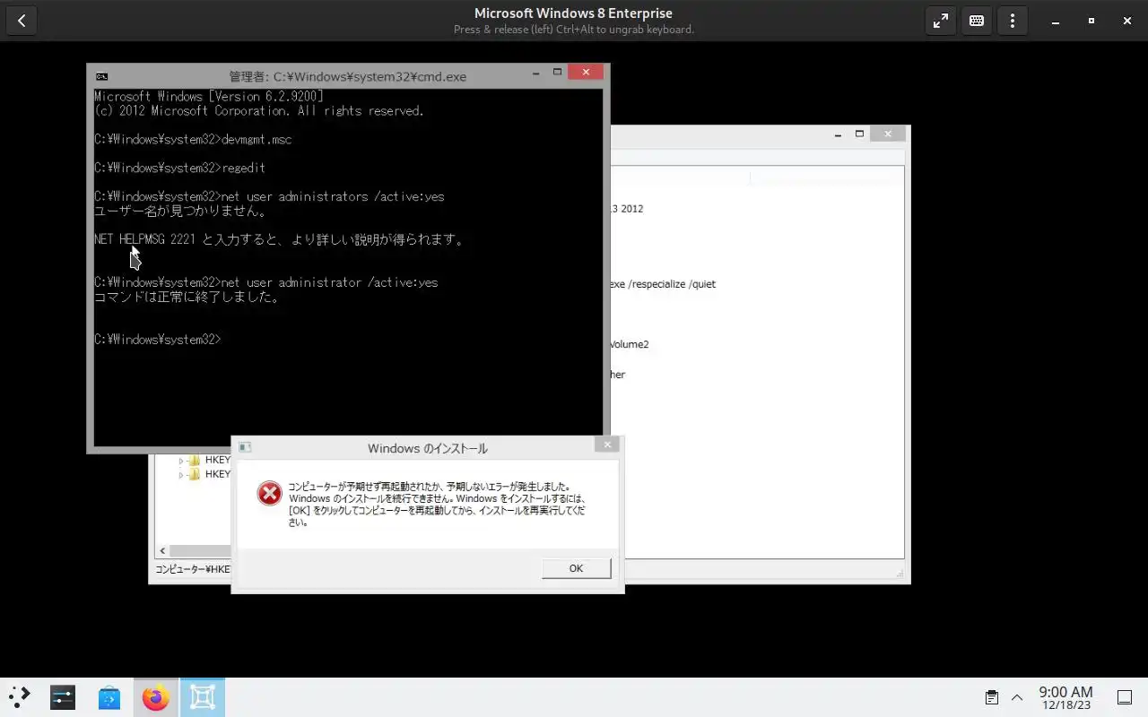Close the Windows のインストール error dialog
The height and width of the screenshot is (717, 1148).
(607, 445)
